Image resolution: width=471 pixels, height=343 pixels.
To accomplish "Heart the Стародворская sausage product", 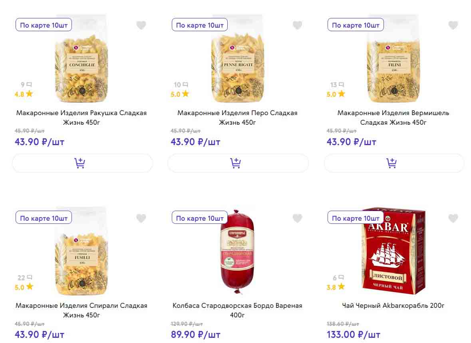I will click(297, 219).
